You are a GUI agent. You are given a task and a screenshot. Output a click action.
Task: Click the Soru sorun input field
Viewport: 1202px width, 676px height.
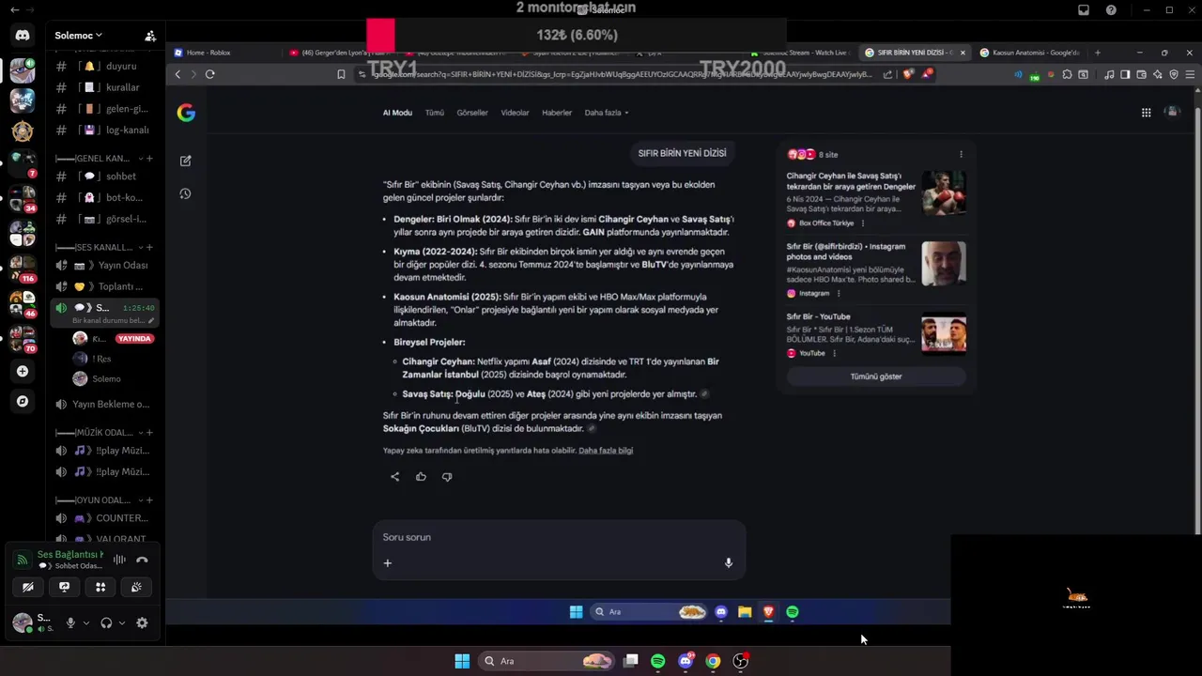click(559, 537)
